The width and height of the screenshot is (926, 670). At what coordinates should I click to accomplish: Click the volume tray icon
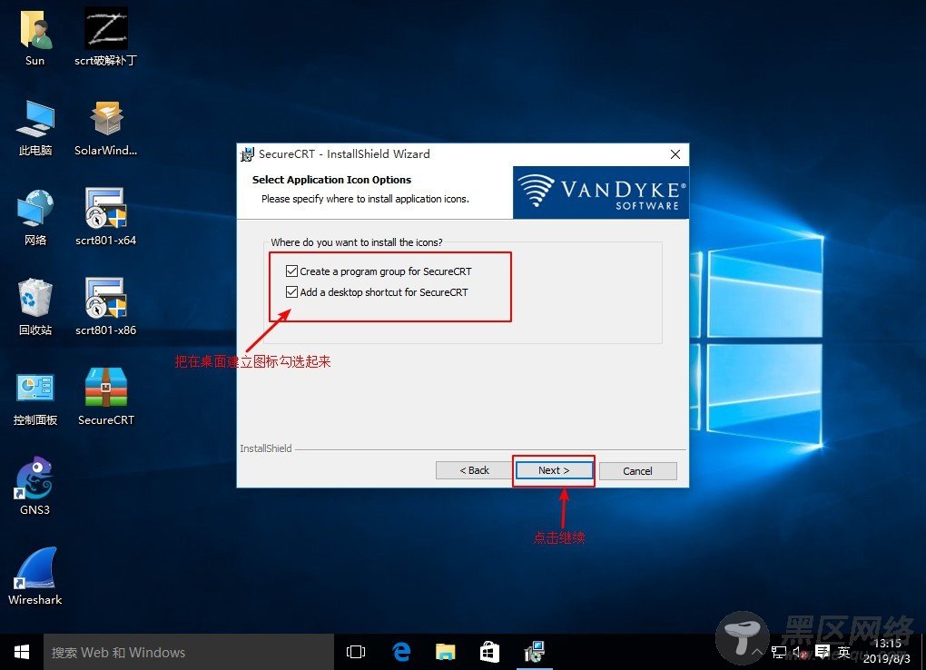point(800,652)
